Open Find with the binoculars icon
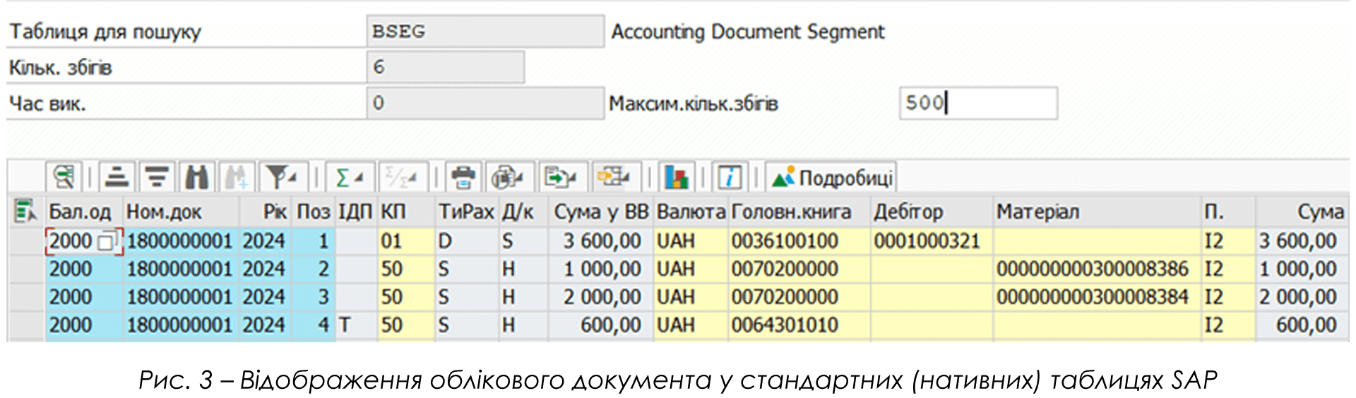This screenshot has width=1356, height=398. coord(196,177)
